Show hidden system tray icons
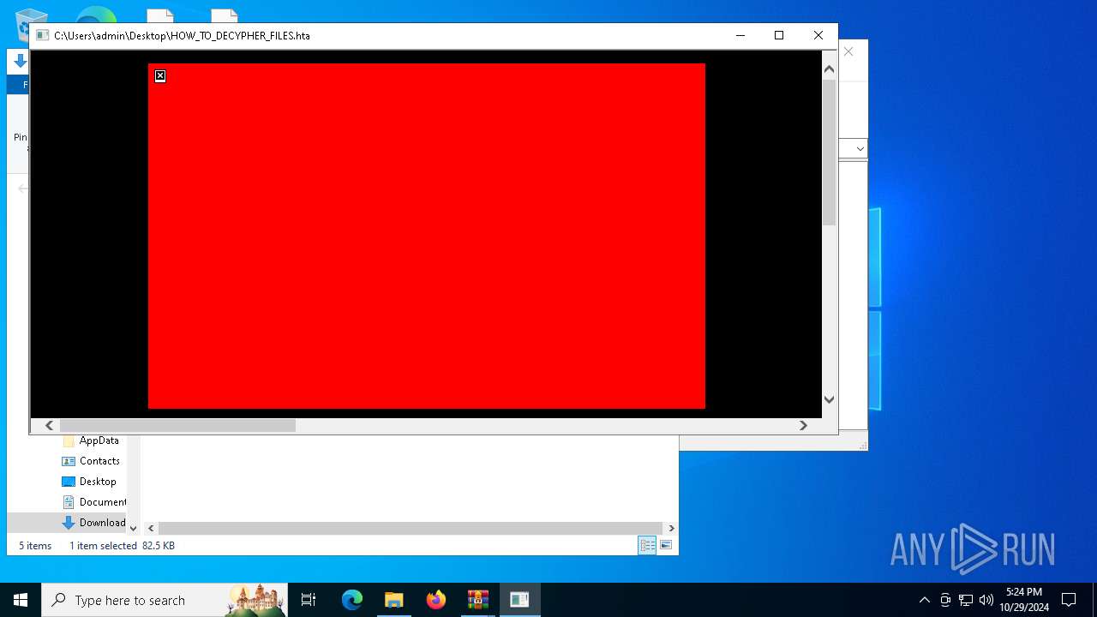Image resolution: width=1097 pixels, height=617 pixels. (924, 600)
